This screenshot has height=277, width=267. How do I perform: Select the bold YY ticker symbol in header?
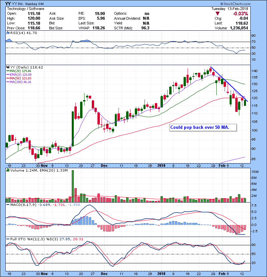coord(8,4)
